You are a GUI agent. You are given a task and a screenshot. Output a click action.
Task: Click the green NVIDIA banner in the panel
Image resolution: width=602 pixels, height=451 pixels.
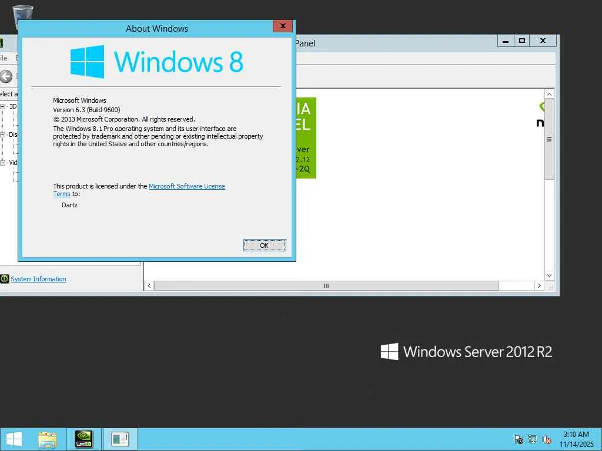pyautogui.click(x=306, y=138)
